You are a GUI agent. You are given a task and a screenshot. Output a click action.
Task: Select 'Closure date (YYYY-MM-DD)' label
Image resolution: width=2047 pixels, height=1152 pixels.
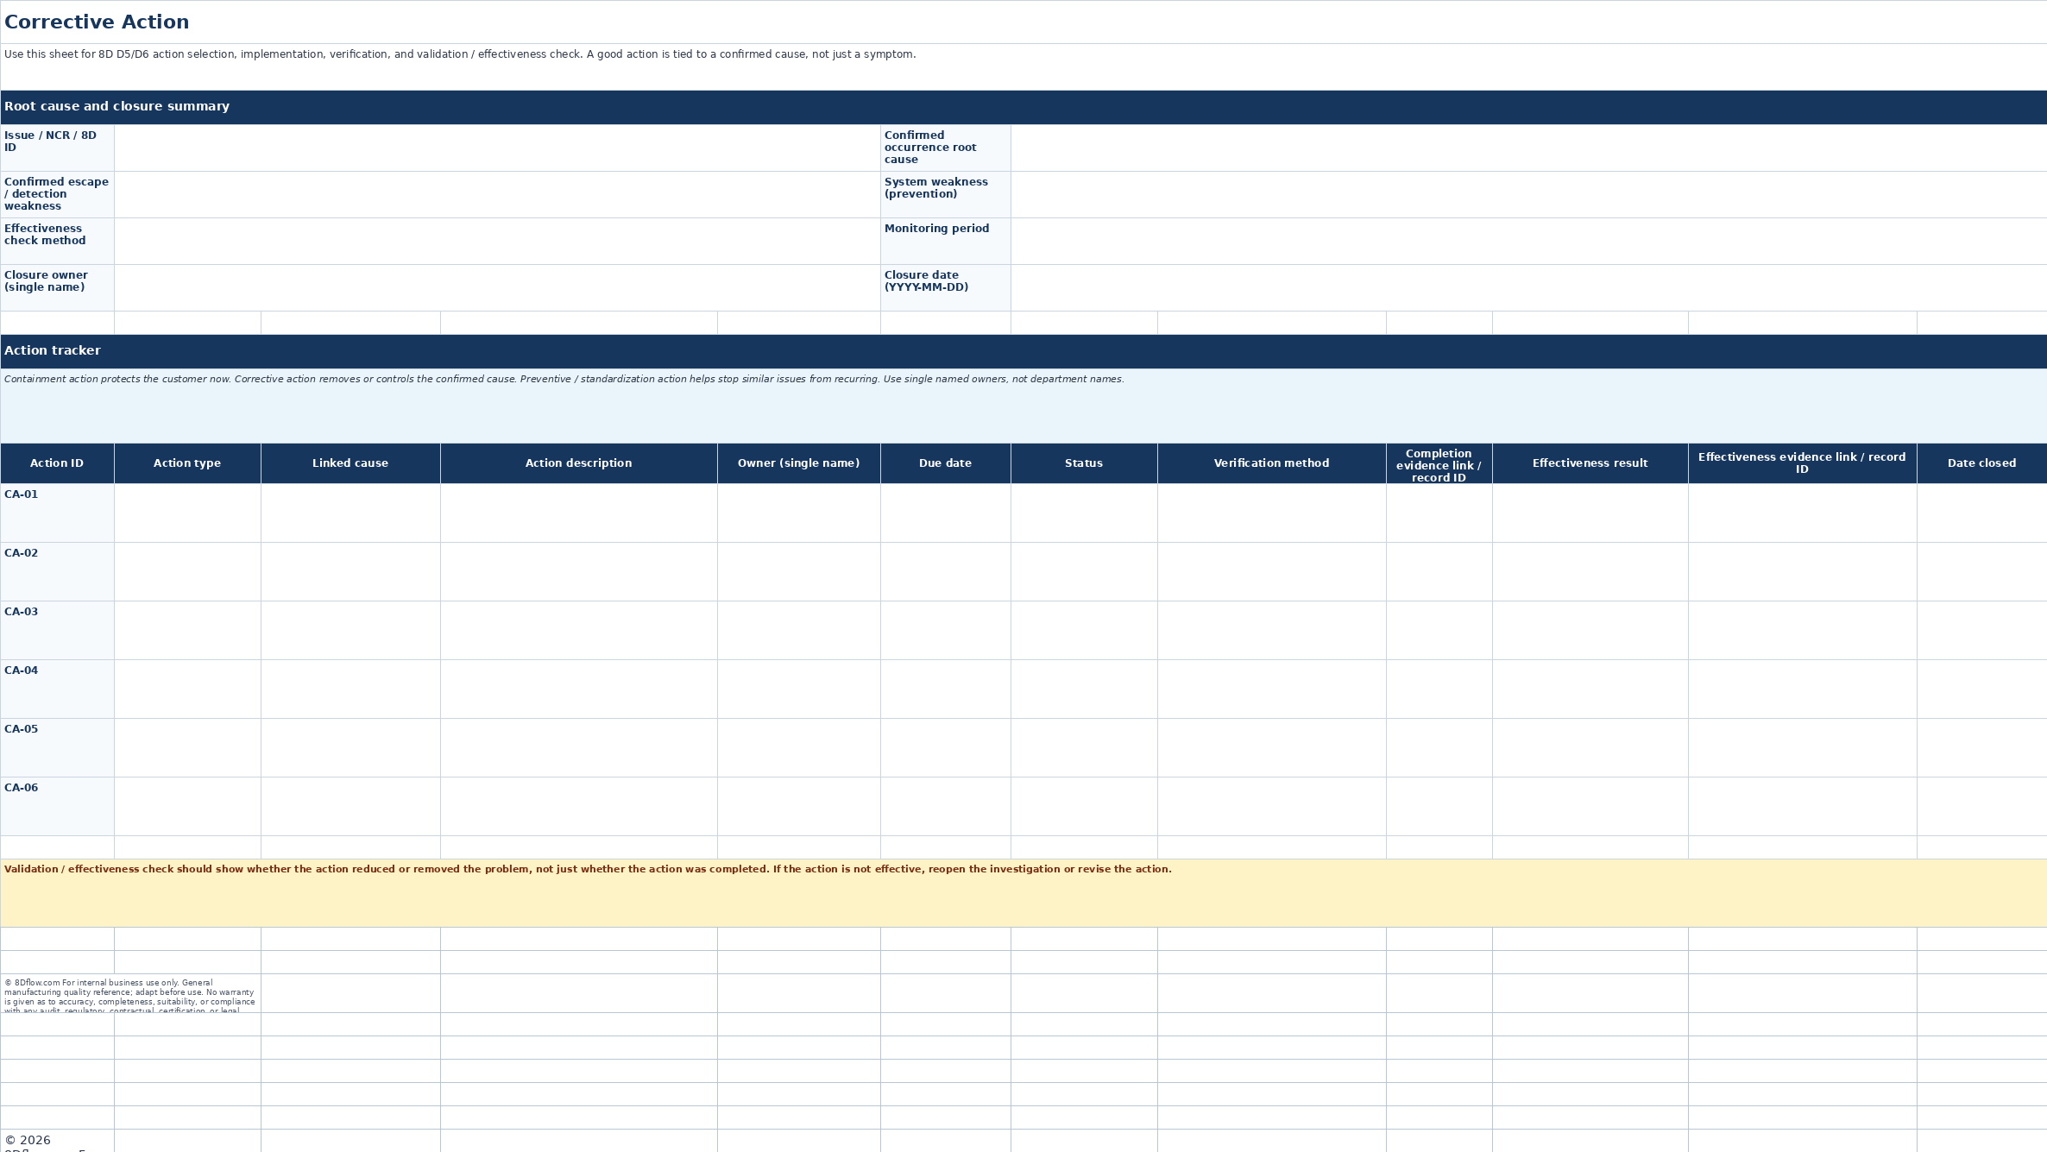(x=946, y=287)
